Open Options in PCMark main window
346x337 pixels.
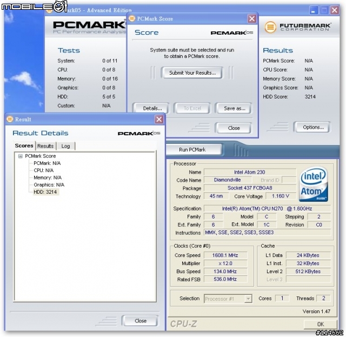(x=312, y=127)
